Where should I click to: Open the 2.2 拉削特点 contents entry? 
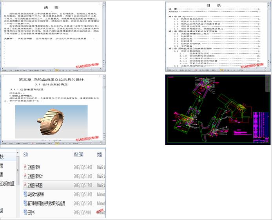pos(217,36)
